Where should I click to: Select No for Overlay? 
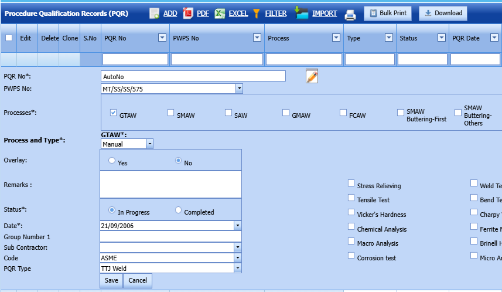[178, 160]
